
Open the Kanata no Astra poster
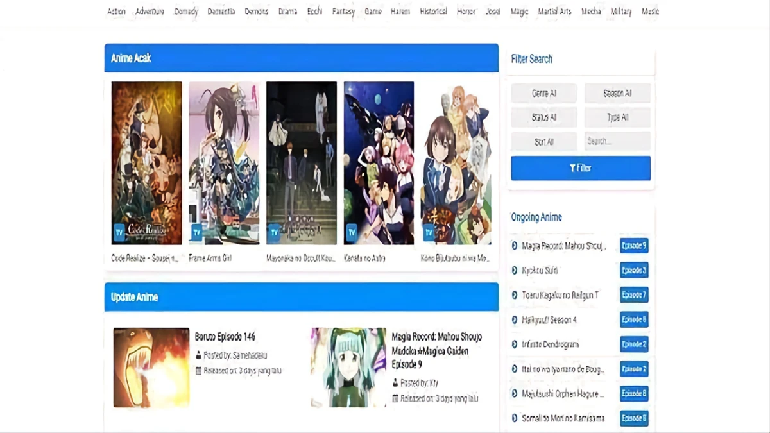(x=379, y=163)
